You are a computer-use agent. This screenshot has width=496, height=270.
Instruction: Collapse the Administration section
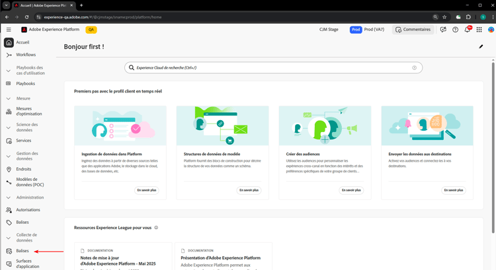coord(9,197)
